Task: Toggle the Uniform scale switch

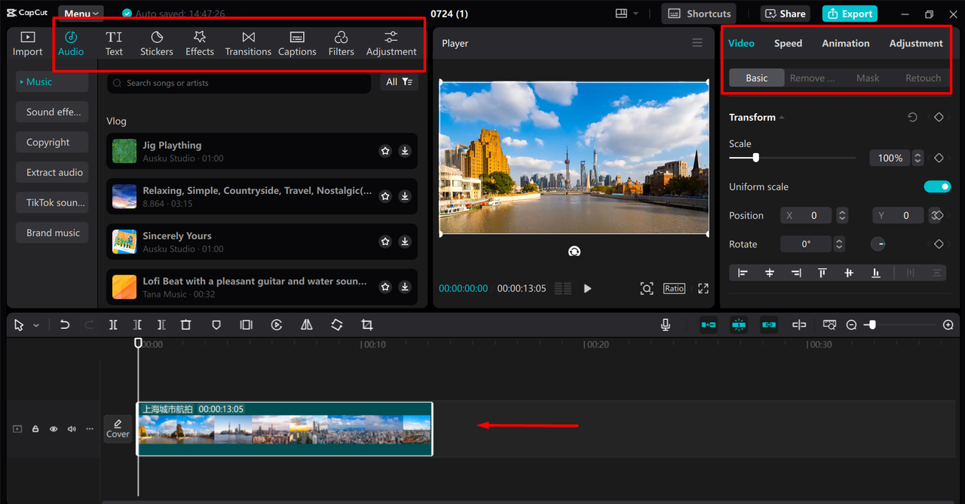Action: coord(937,186)
